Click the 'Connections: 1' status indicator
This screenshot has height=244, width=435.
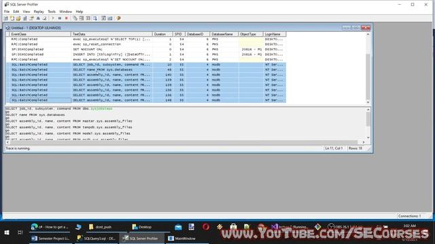point(409,216)
